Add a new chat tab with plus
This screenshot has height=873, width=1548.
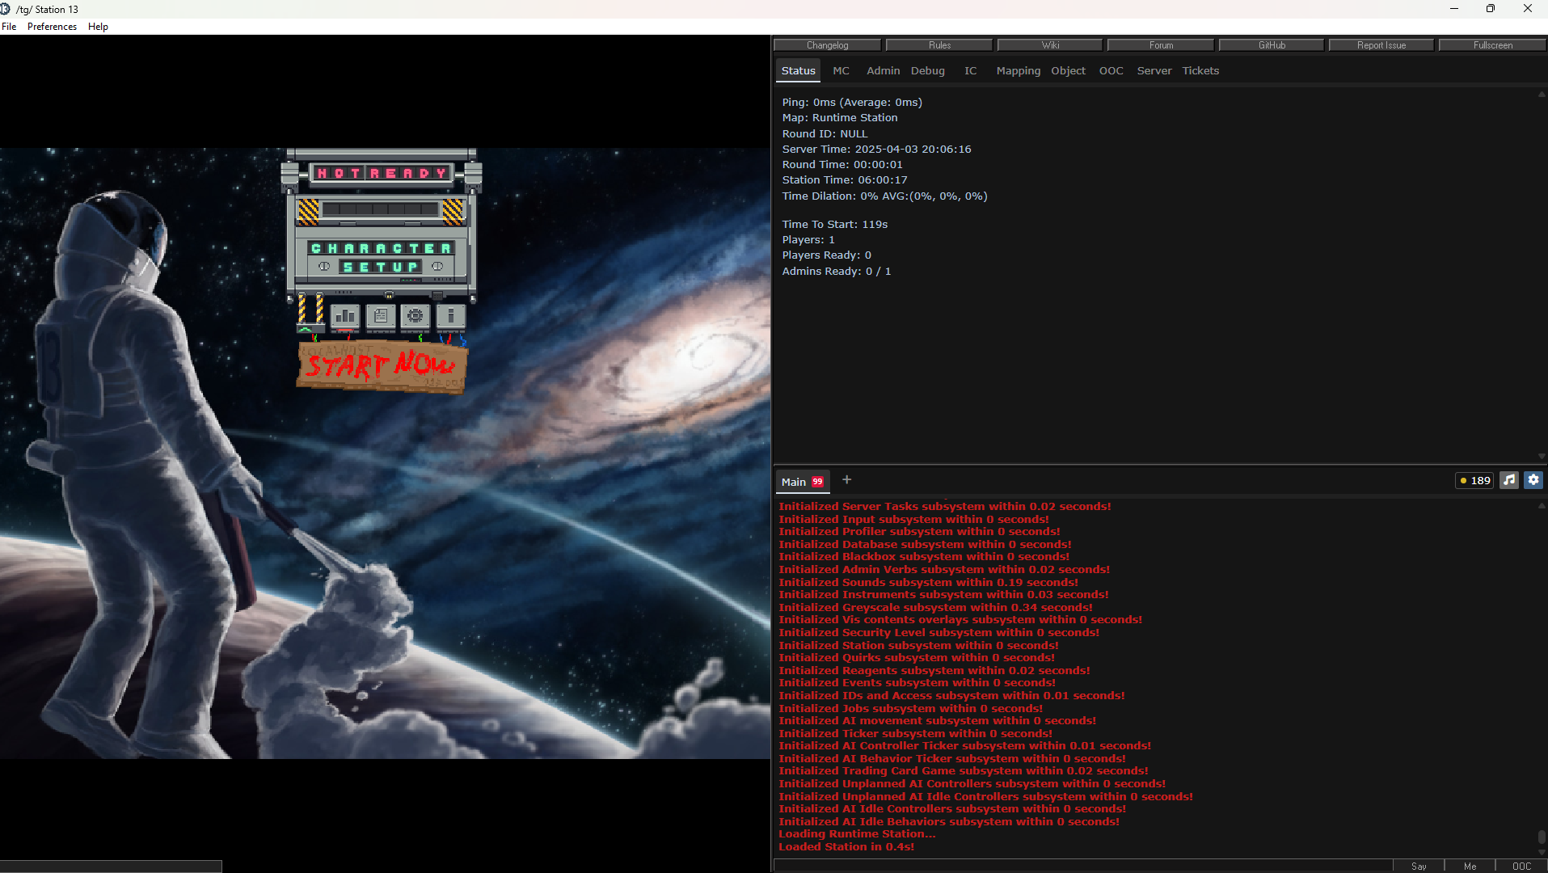(846, 480)
